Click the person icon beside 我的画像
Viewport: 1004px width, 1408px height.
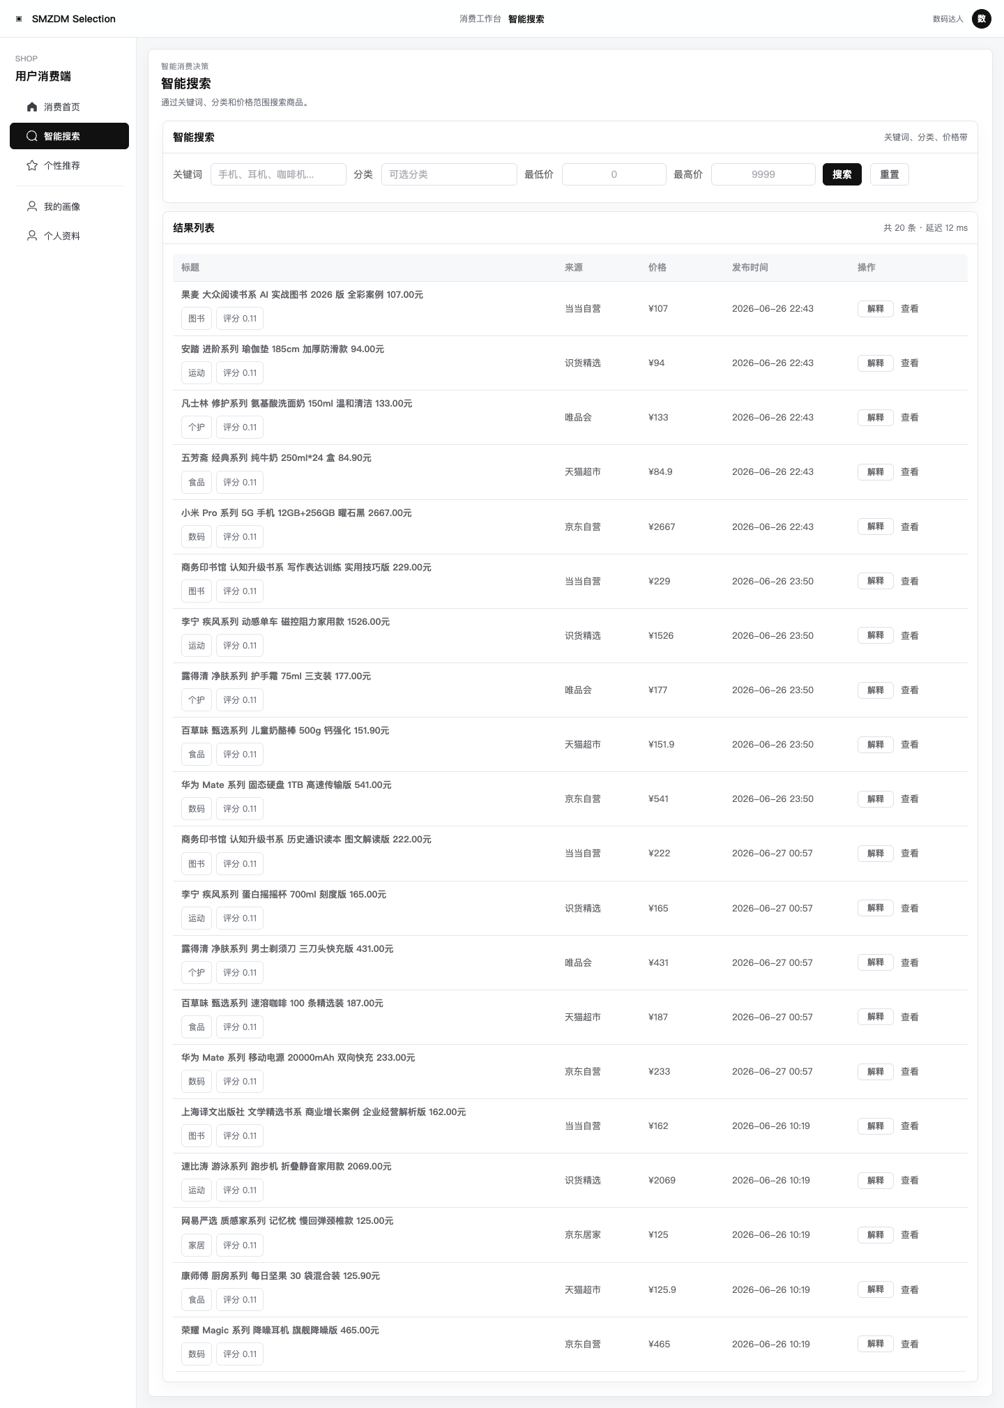[x=32, y=206]
